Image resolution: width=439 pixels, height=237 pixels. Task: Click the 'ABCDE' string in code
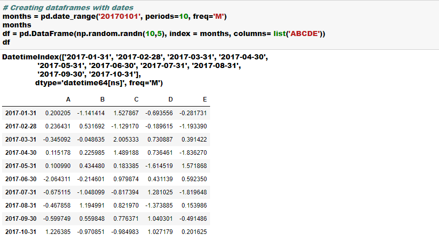[x=305, y=34]
